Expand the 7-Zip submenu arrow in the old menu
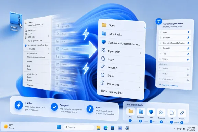 (49, 32)
